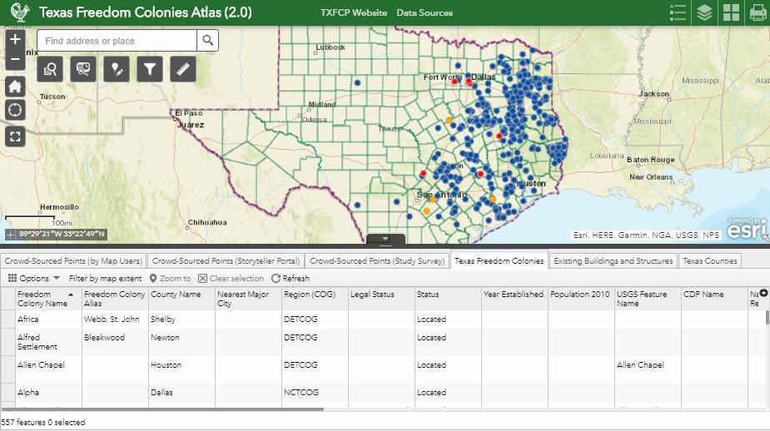The height and width of the screenshot is (431, 770).
Task: Click the USGS Feature Name column header
Action: [648, 299]
